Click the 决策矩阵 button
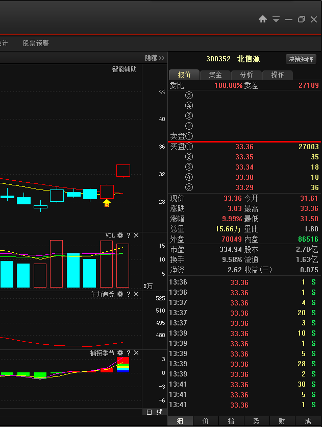Screen dimensions: 322x427 coord(302,59)
